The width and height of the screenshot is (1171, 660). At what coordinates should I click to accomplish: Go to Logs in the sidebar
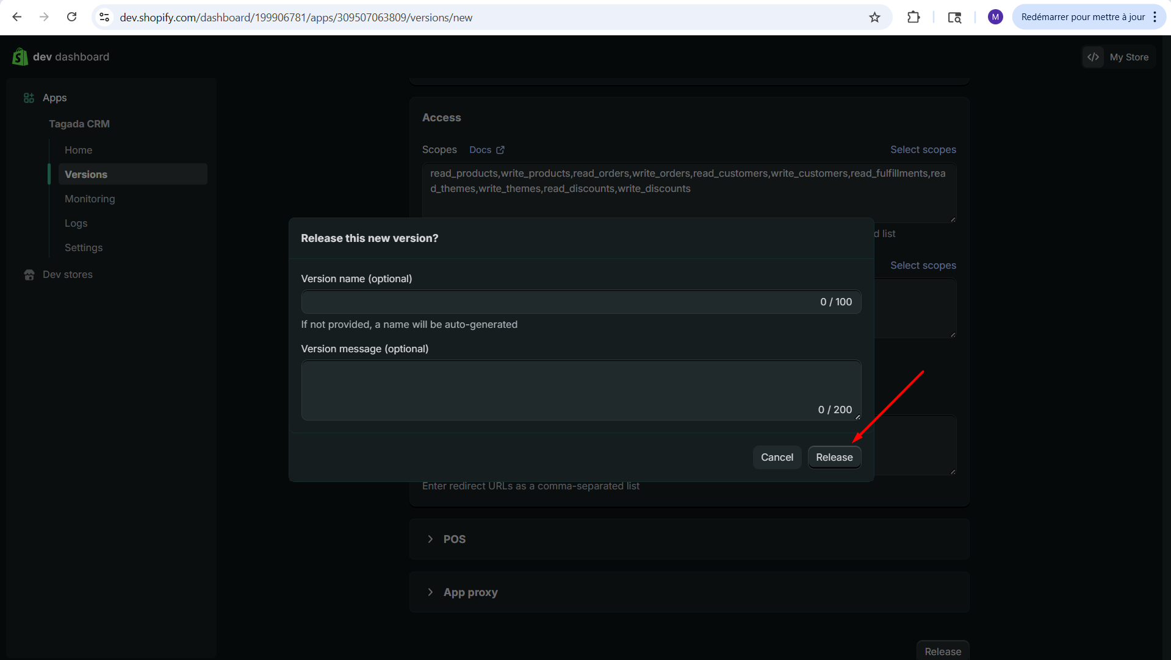coord(76,223)
